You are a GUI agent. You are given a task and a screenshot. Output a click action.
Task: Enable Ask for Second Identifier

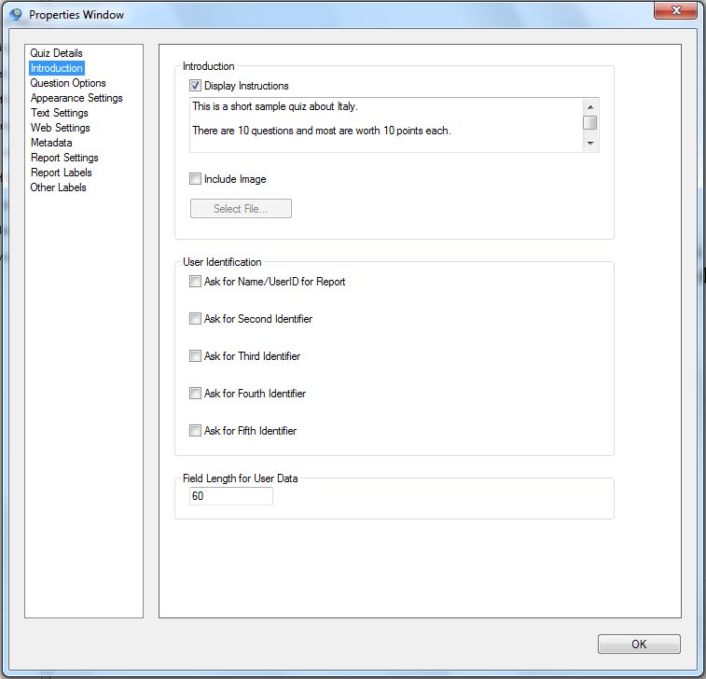[x=196, y=319]
